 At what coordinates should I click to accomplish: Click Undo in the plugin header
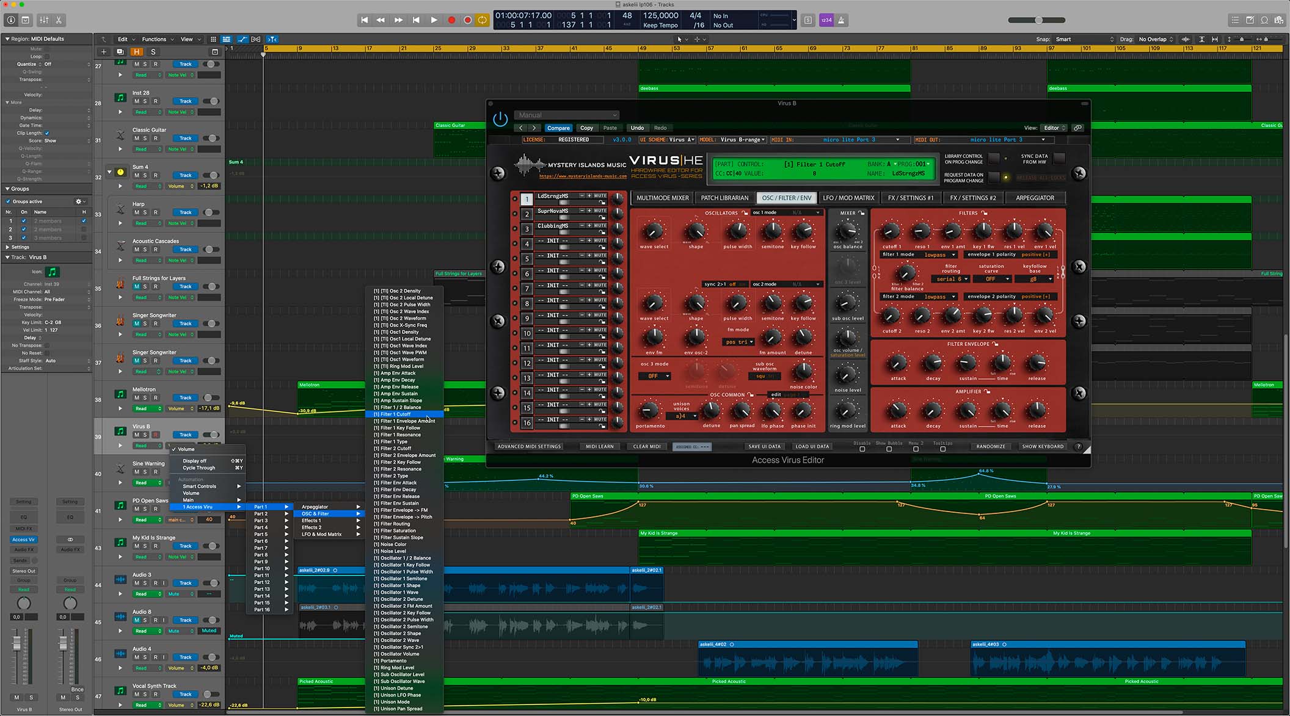(x=637, y=128)
